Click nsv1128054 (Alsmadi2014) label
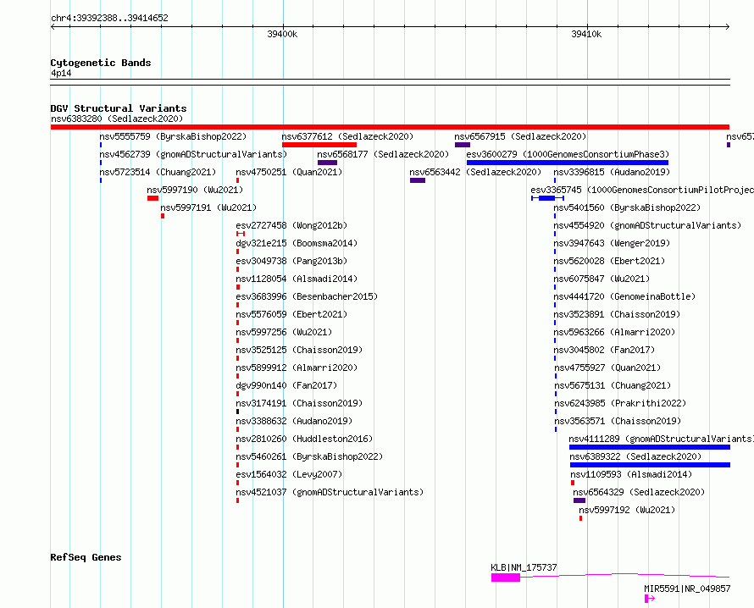The height and width of the screenshot is (608, 754). (x=297, y=279)
